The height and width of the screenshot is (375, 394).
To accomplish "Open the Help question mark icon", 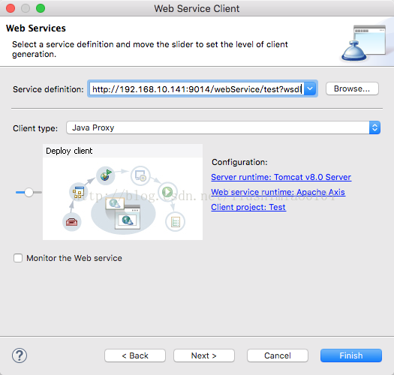I will pos(20,355).
